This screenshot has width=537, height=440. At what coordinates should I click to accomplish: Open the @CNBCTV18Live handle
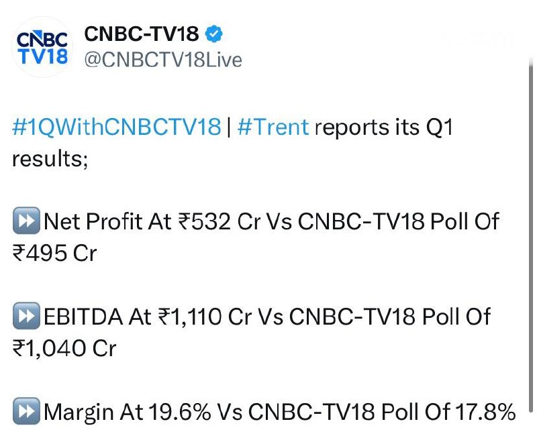(x=163, y=60)
